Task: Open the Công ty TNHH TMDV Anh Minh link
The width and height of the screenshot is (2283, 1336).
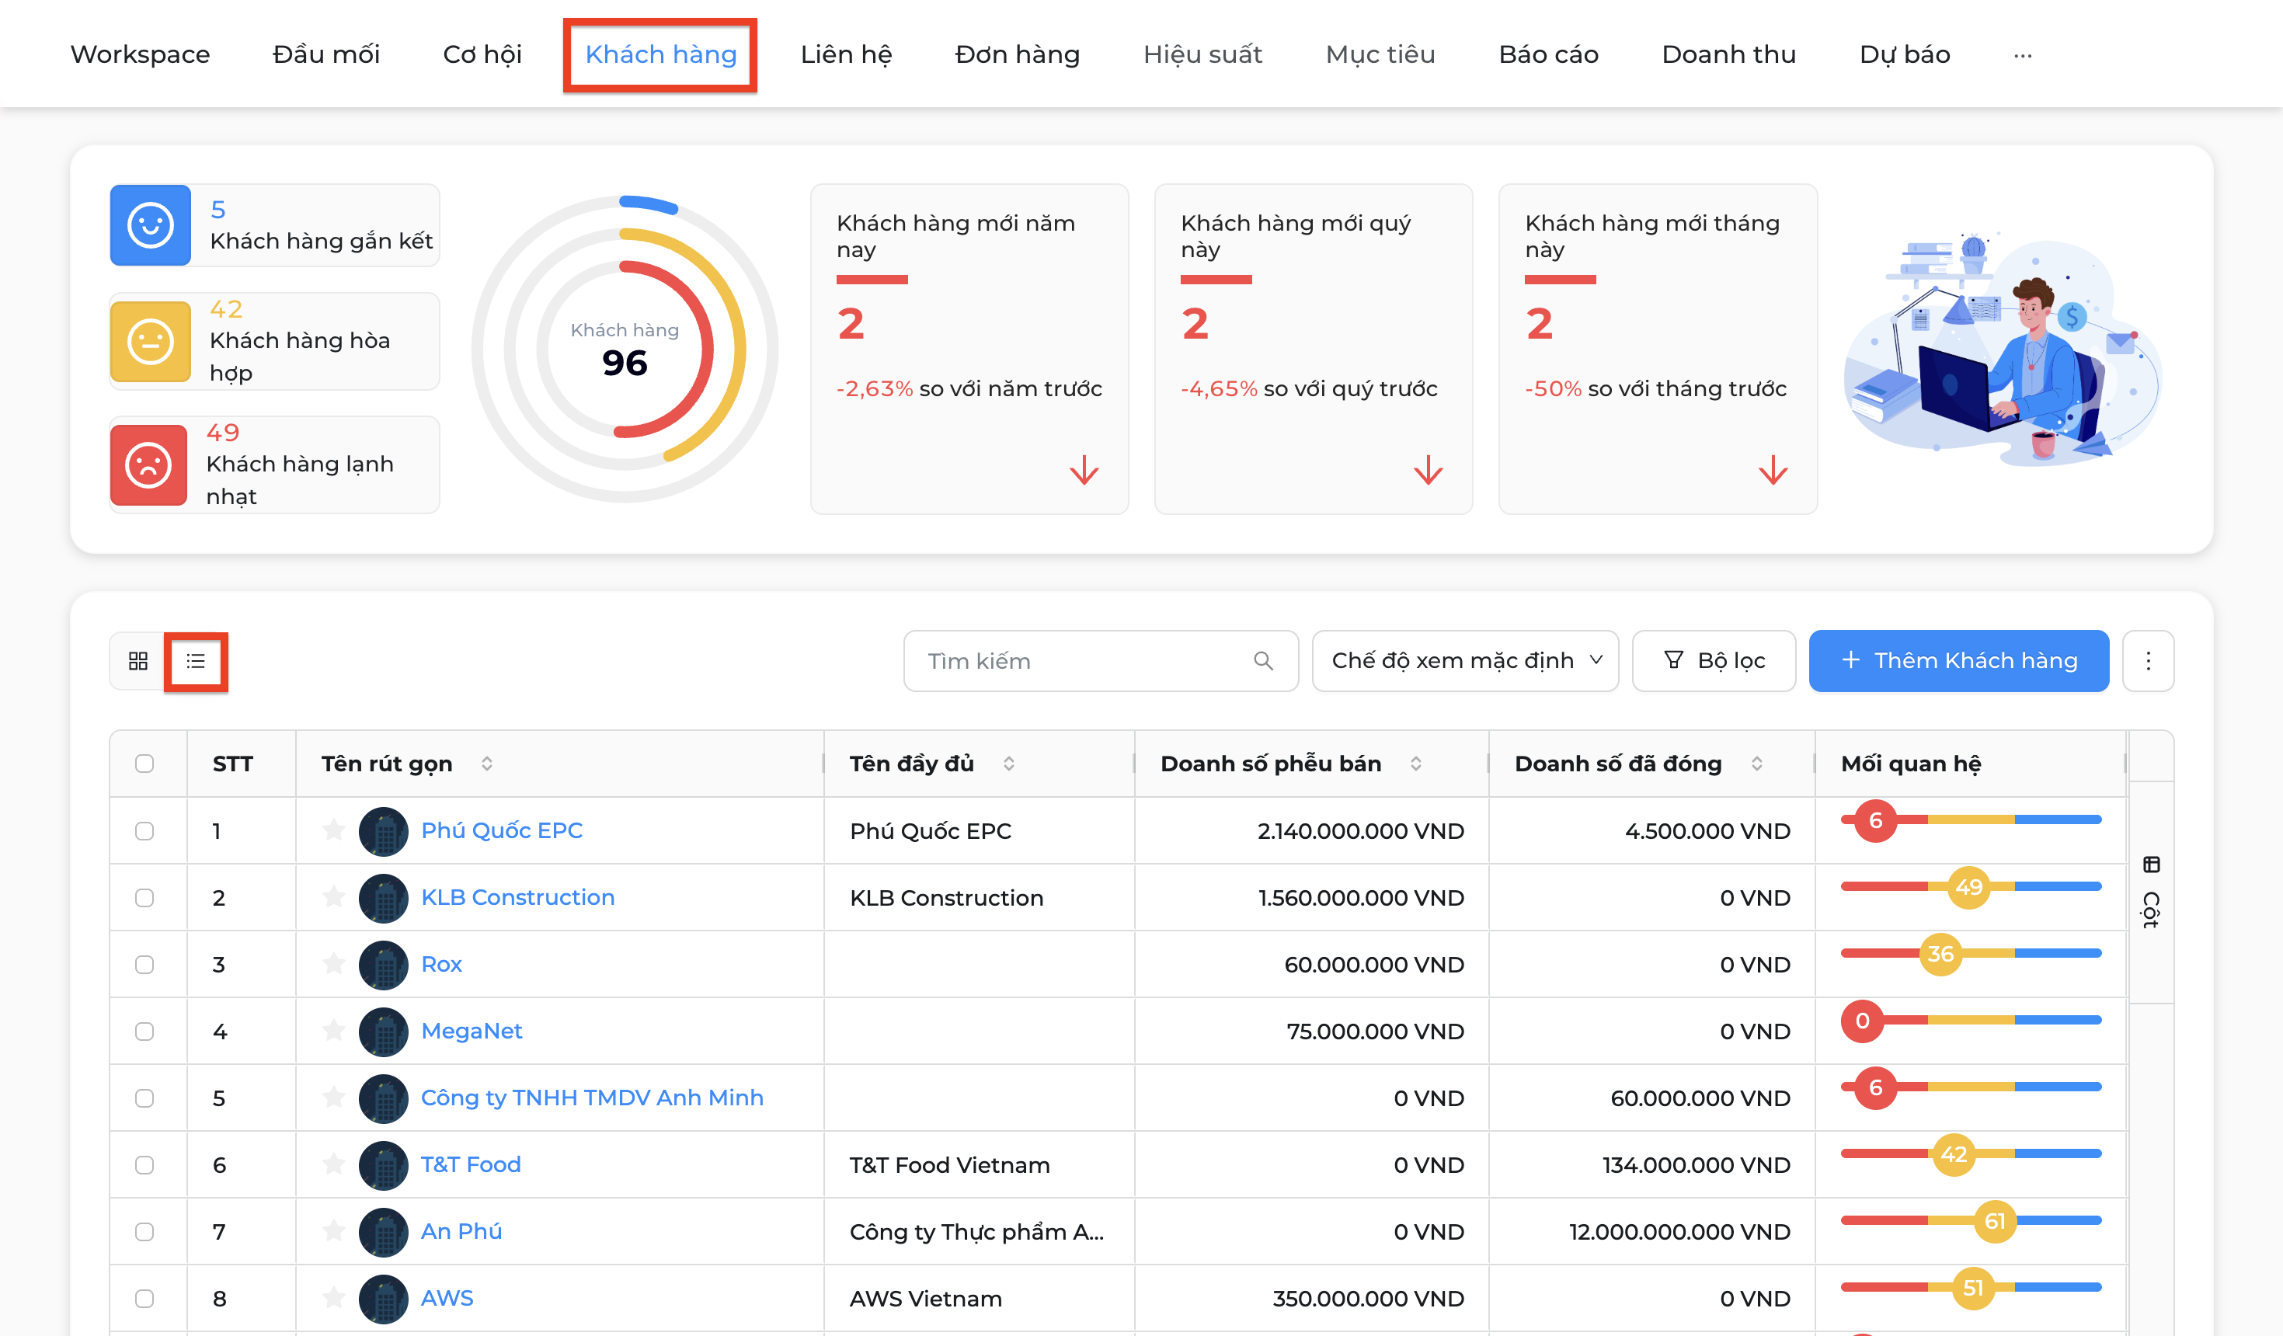Action: point(593,1098)
